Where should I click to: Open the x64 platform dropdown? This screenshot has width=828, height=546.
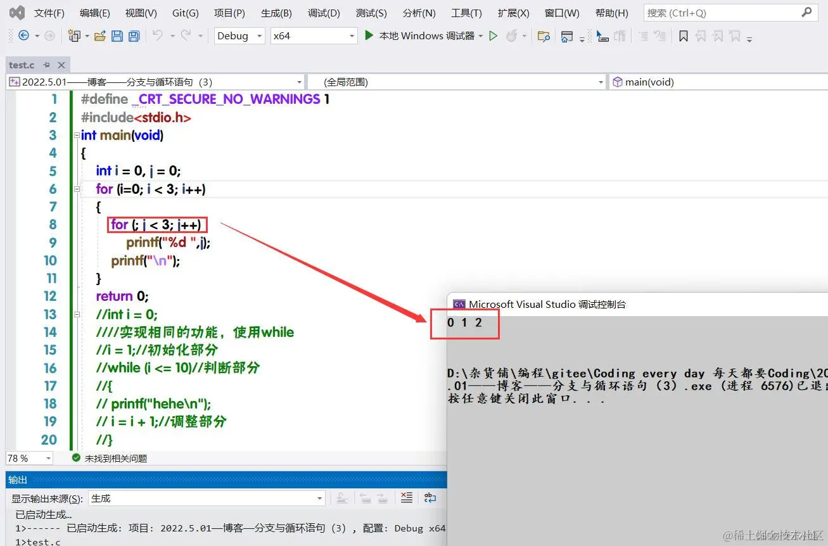pos(314,36)
